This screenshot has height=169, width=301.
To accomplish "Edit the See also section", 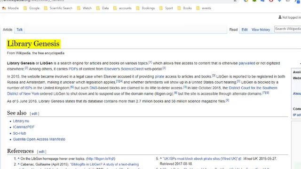I will point(34,114).
